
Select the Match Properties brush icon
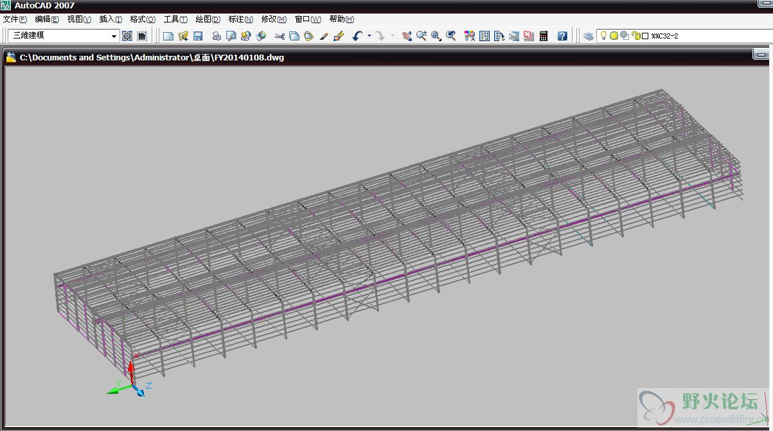[x=324, y=36]
